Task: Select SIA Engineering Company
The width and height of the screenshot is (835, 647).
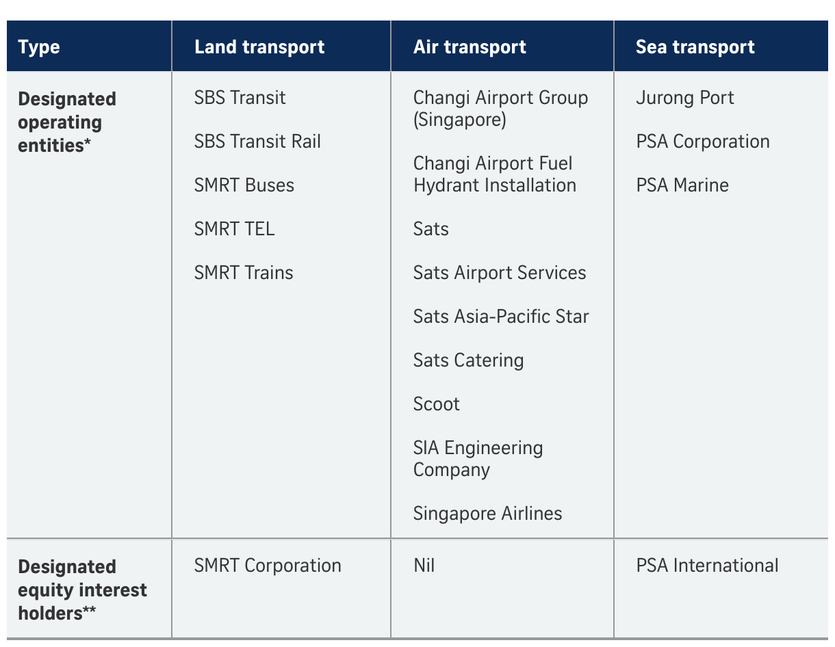Action: click(478, 459)
